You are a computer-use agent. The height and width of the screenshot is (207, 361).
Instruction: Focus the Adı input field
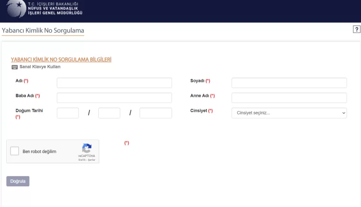click(114, 83)
